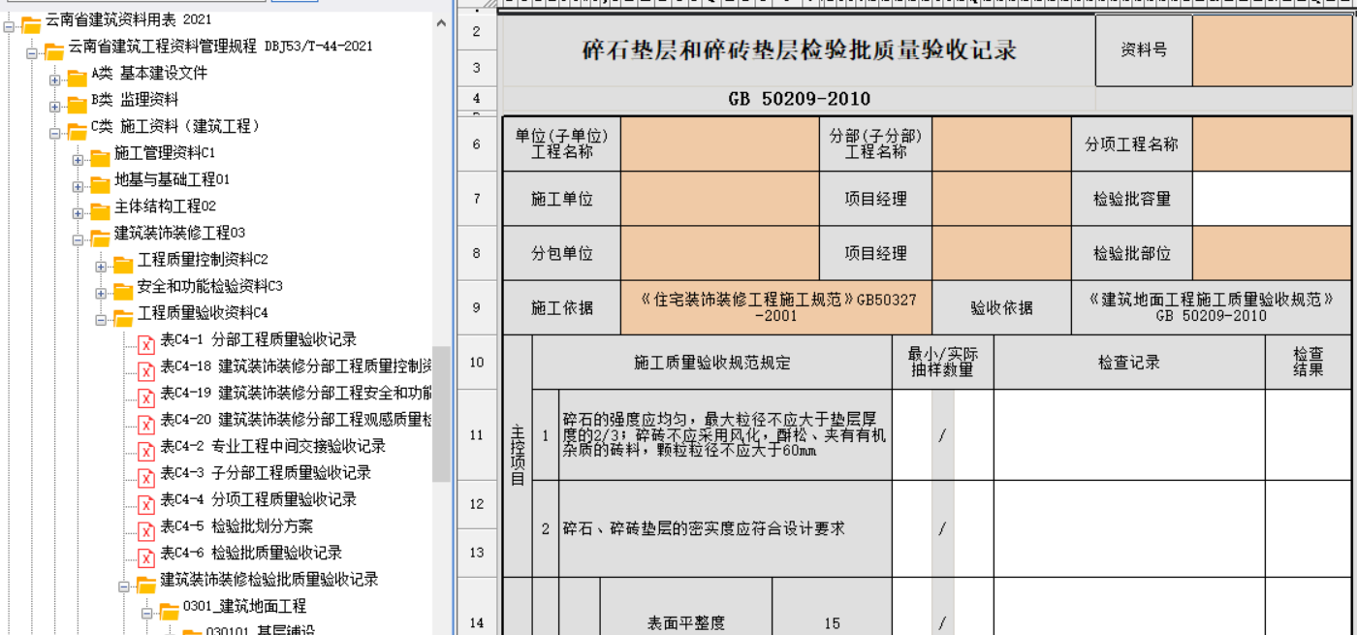Image resolution: width=1357 pixels, height=635 pixels.
Task: Click the 资料号 input cell
Action: coord(1272,50)
